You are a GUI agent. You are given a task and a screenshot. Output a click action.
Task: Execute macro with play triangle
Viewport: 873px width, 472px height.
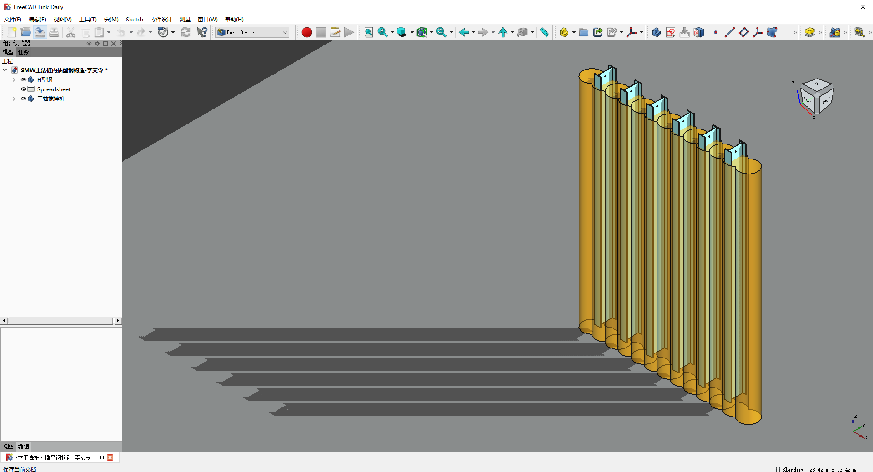click(x=349, y=32)
